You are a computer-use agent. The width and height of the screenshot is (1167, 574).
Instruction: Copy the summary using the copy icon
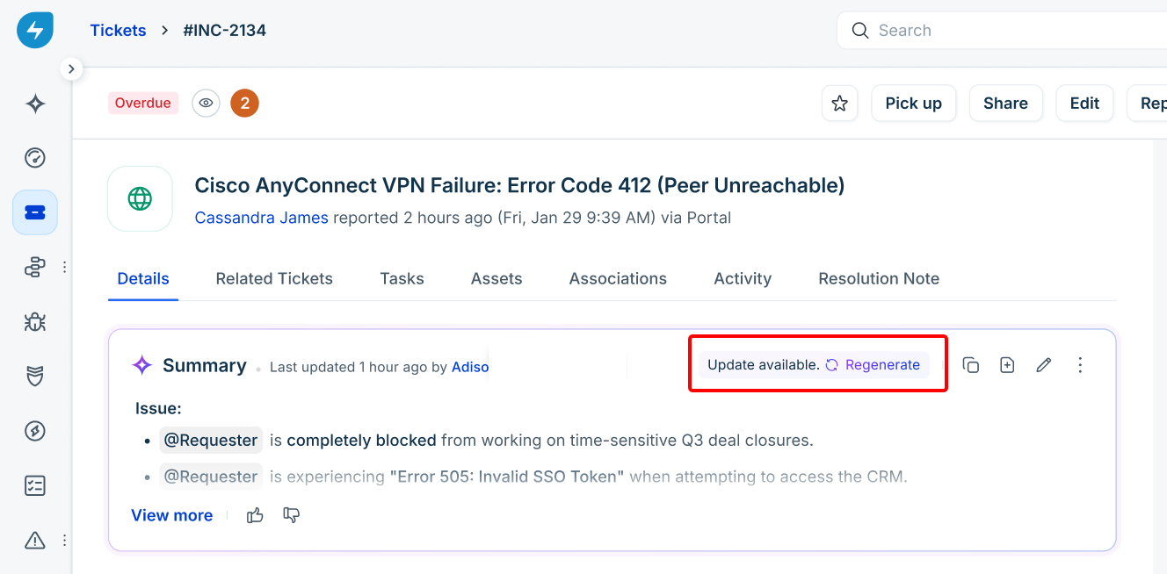[x=971, y=365]
